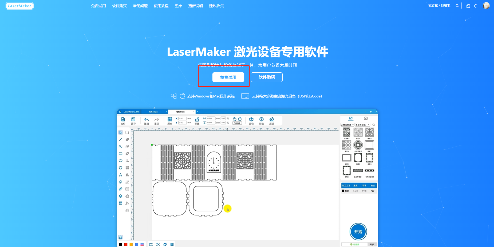Click the rotate counterclockwise icon

coord(235,119)
